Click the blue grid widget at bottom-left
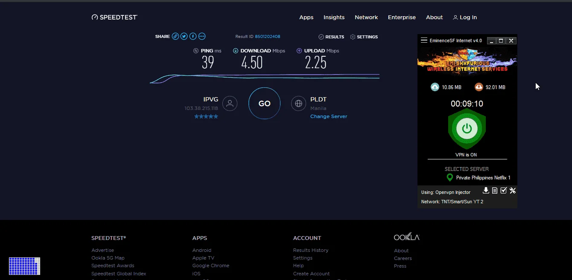The height and width of the screenshot is (280, 572). point(24,266)
